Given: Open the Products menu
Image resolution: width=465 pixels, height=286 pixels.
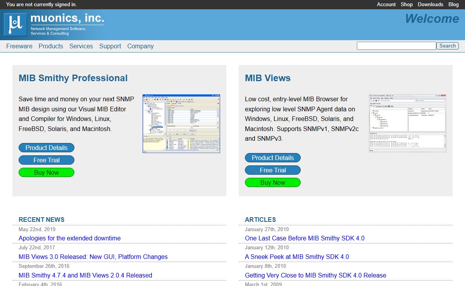Looking at the screenshot, I should pyautogui.click(x=51, y=46).
